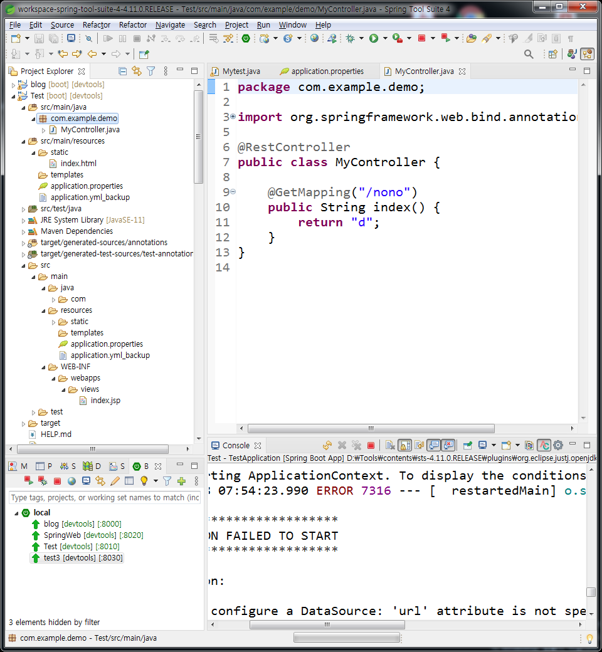Click the green Run button in main toolbar
Screen dimensions: 602x652
click(x=374, y=39)
